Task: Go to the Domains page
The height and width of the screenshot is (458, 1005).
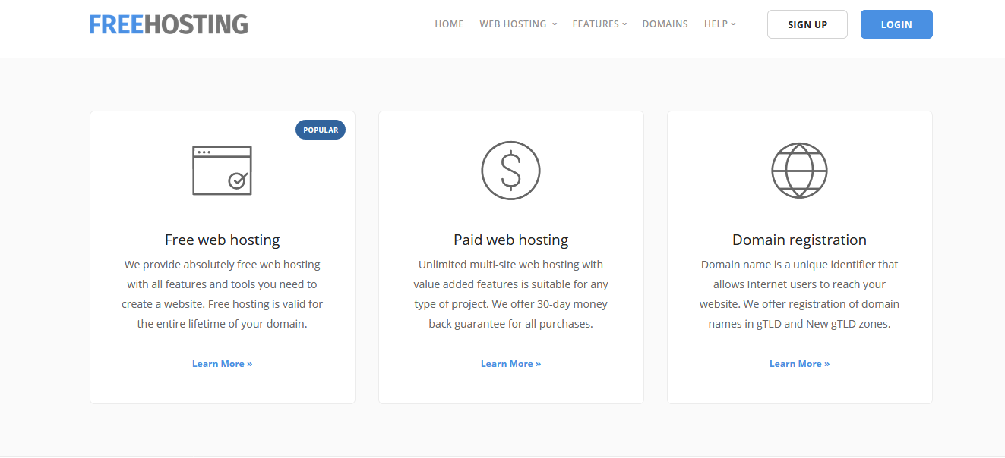Action: 665,24
